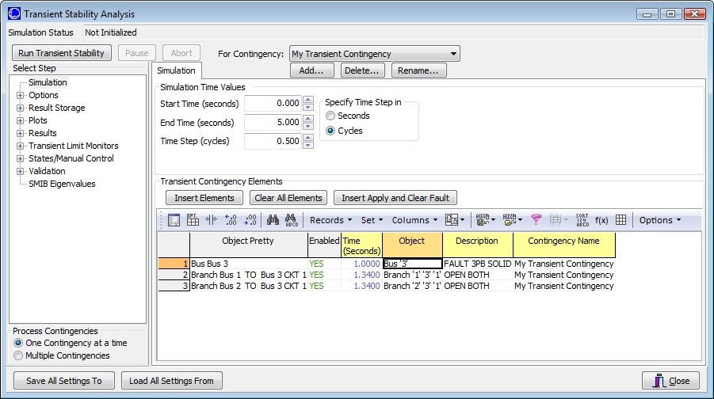Click Insert Apply and Clear Fault

pos(395,198)
